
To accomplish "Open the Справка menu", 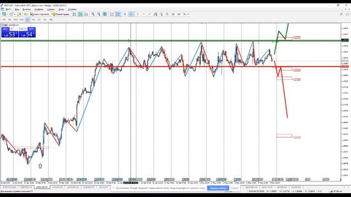I will coord(72,9).
